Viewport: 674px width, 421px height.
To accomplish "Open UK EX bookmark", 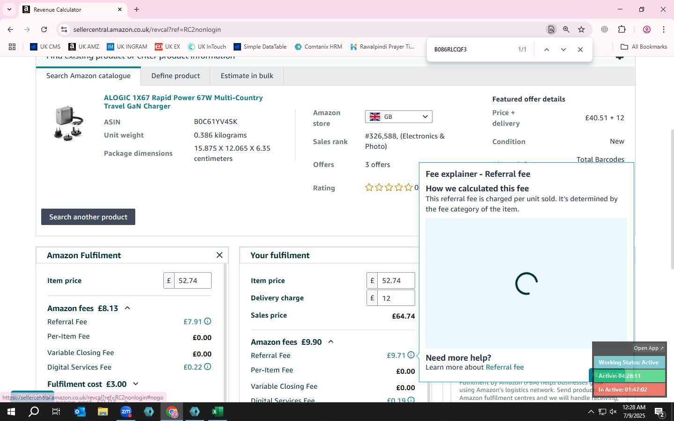I will coord(168,47).
